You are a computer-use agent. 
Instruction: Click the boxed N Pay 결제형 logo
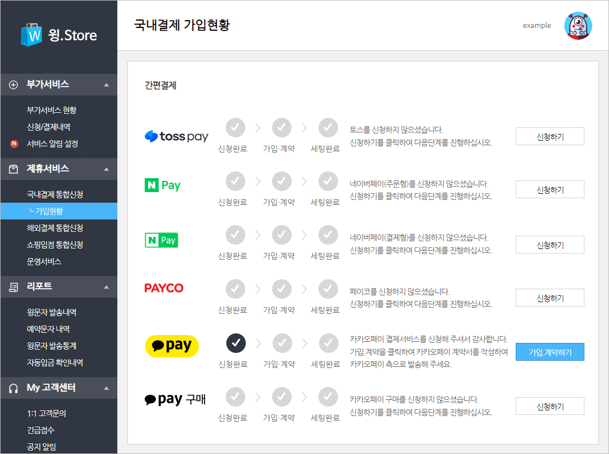coord(161,240)
